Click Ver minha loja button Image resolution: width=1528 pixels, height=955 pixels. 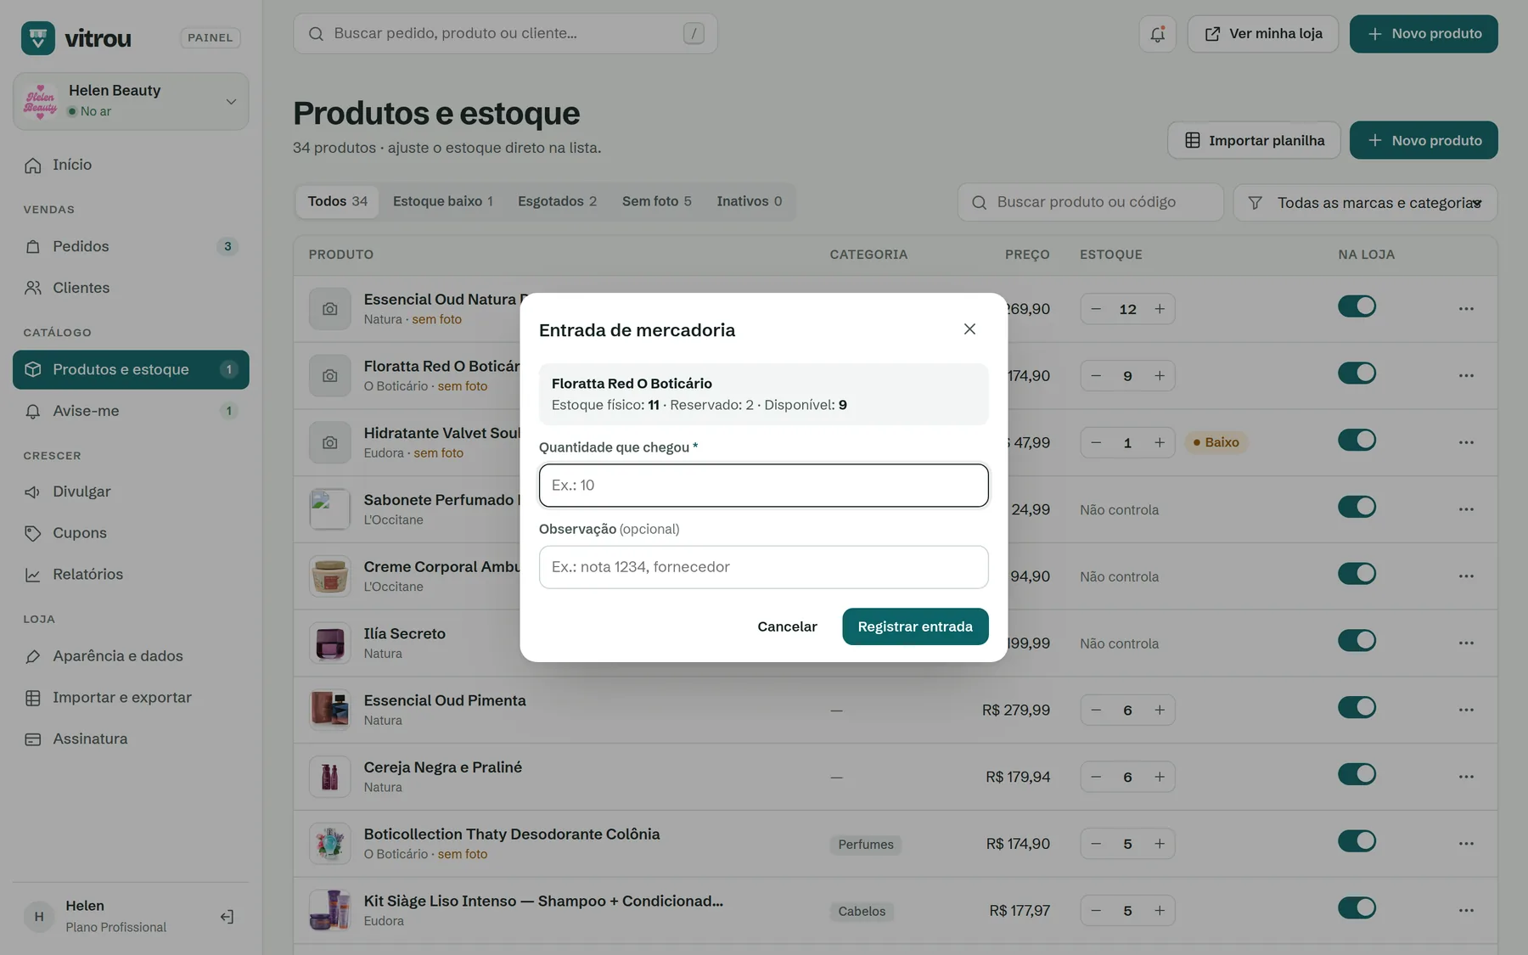point(1263,34)
